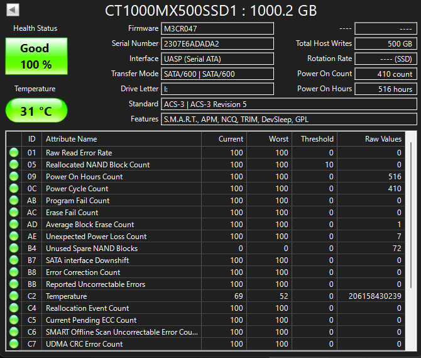Click status dot for Reallocated NAND Block Count
The width and height of the screenshot is (421, 358).
[14, 164]
